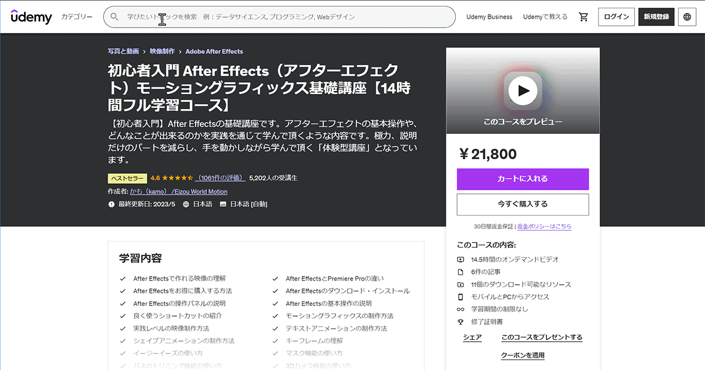Image resolution: width=705 pixels, height=370 pixels.
Task: Click the 'このコースをプレビュー' thumbnail caption
Action: point(523,122)
